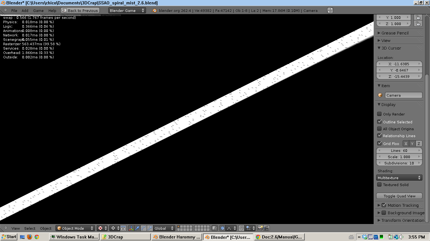Toggle the fullscreen icon in the header
The image size is (430, 241).
pos(330,10)
